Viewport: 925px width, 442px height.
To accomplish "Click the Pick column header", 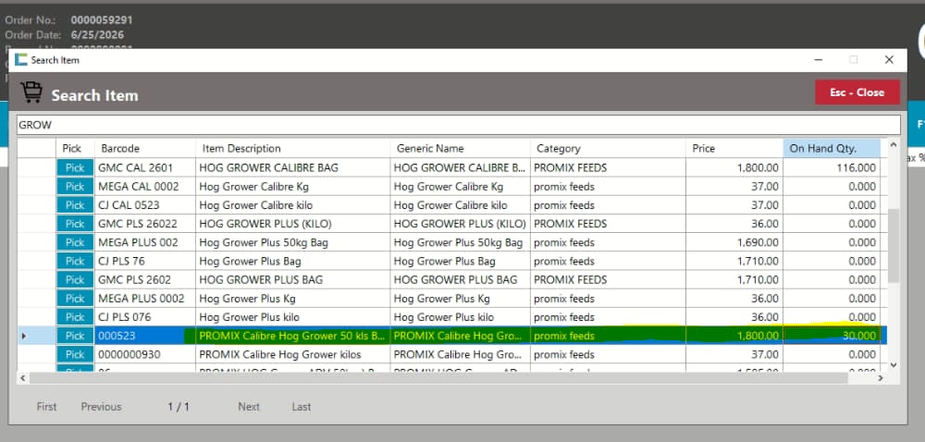I will [75, 149].
